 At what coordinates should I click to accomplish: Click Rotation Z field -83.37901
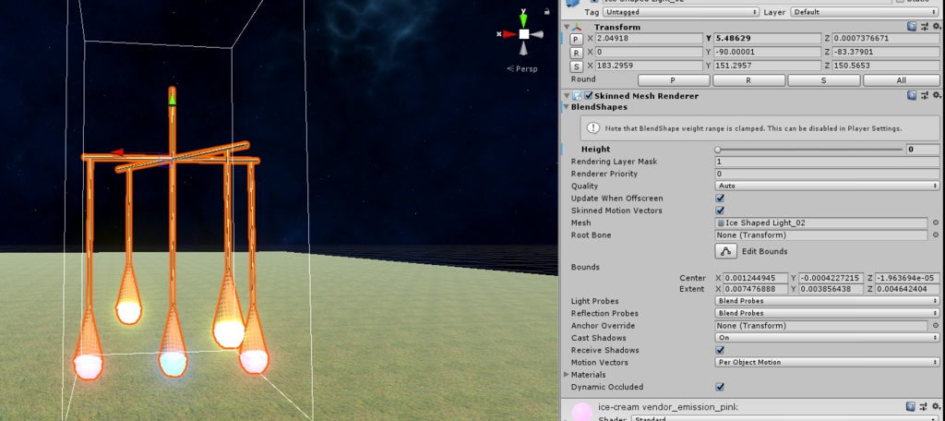(886, 52)
